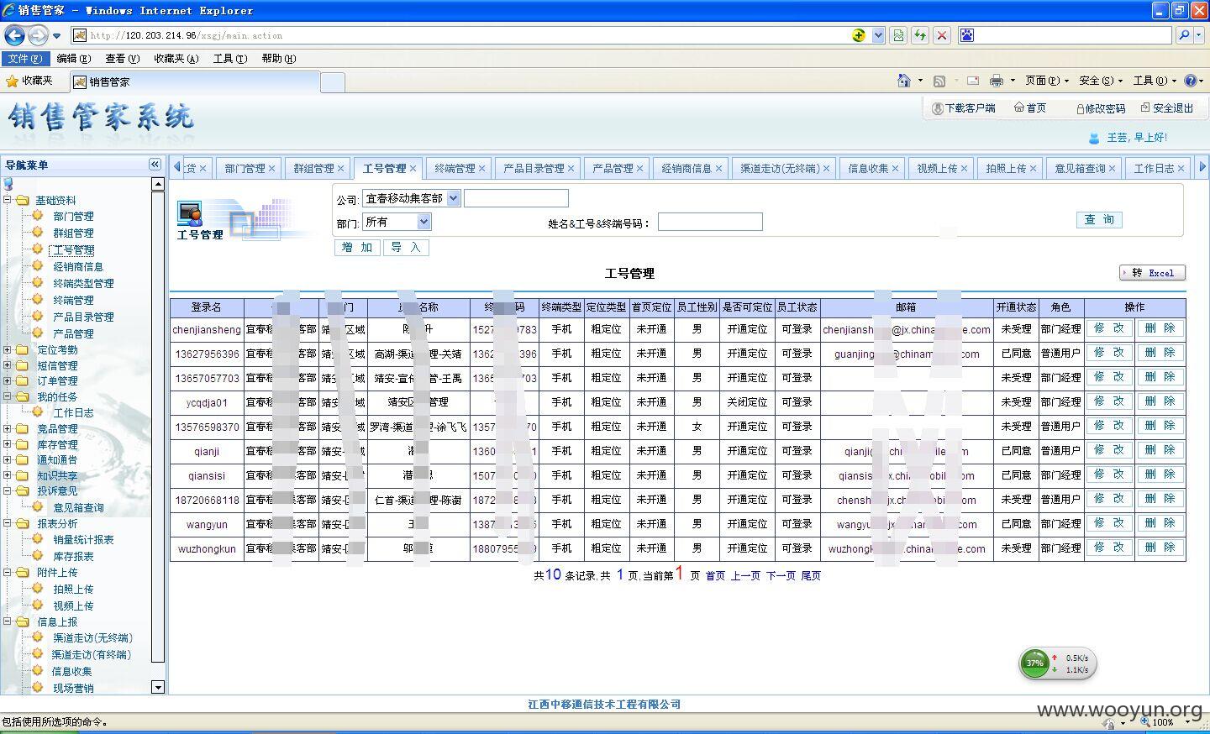Screen dimensions: 1210x734
Task: Open the 编辑 menu
Action: [73, 59]
